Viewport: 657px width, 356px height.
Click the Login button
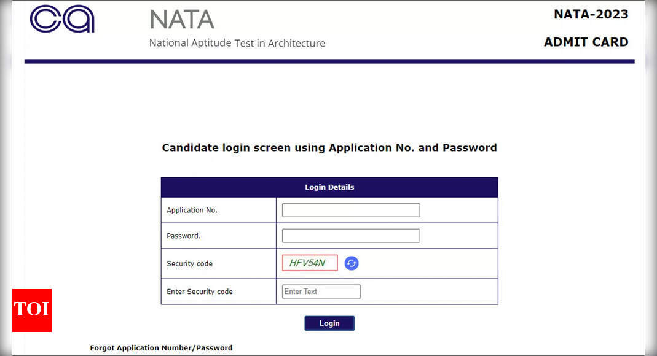[x=329, y=323]
